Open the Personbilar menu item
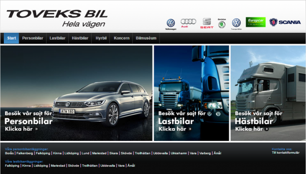This screenshot has height=174, width=306. tap(33, 38)
